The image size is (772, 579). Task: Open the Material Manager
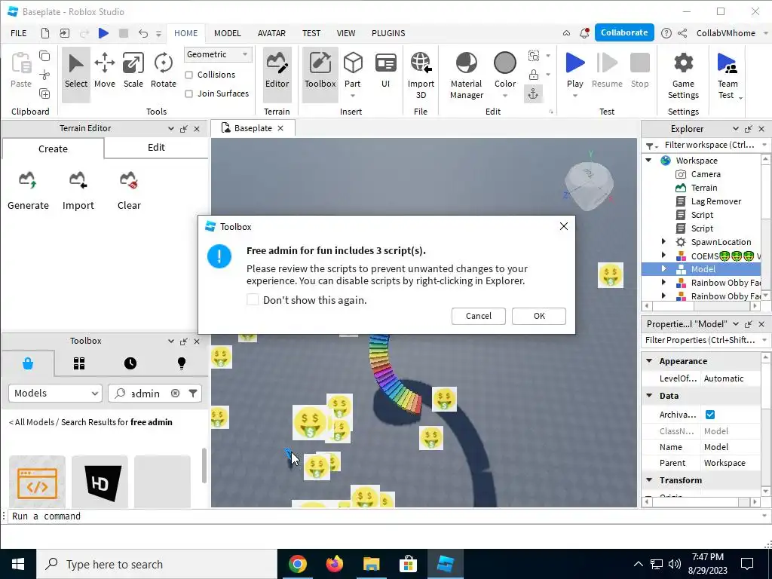[466, 75]
